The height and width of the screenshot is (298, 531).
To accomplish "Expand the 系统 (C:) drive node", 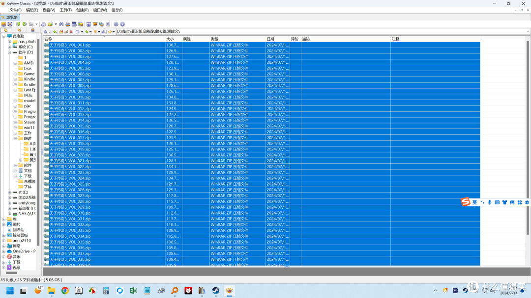I will (9, 47).
